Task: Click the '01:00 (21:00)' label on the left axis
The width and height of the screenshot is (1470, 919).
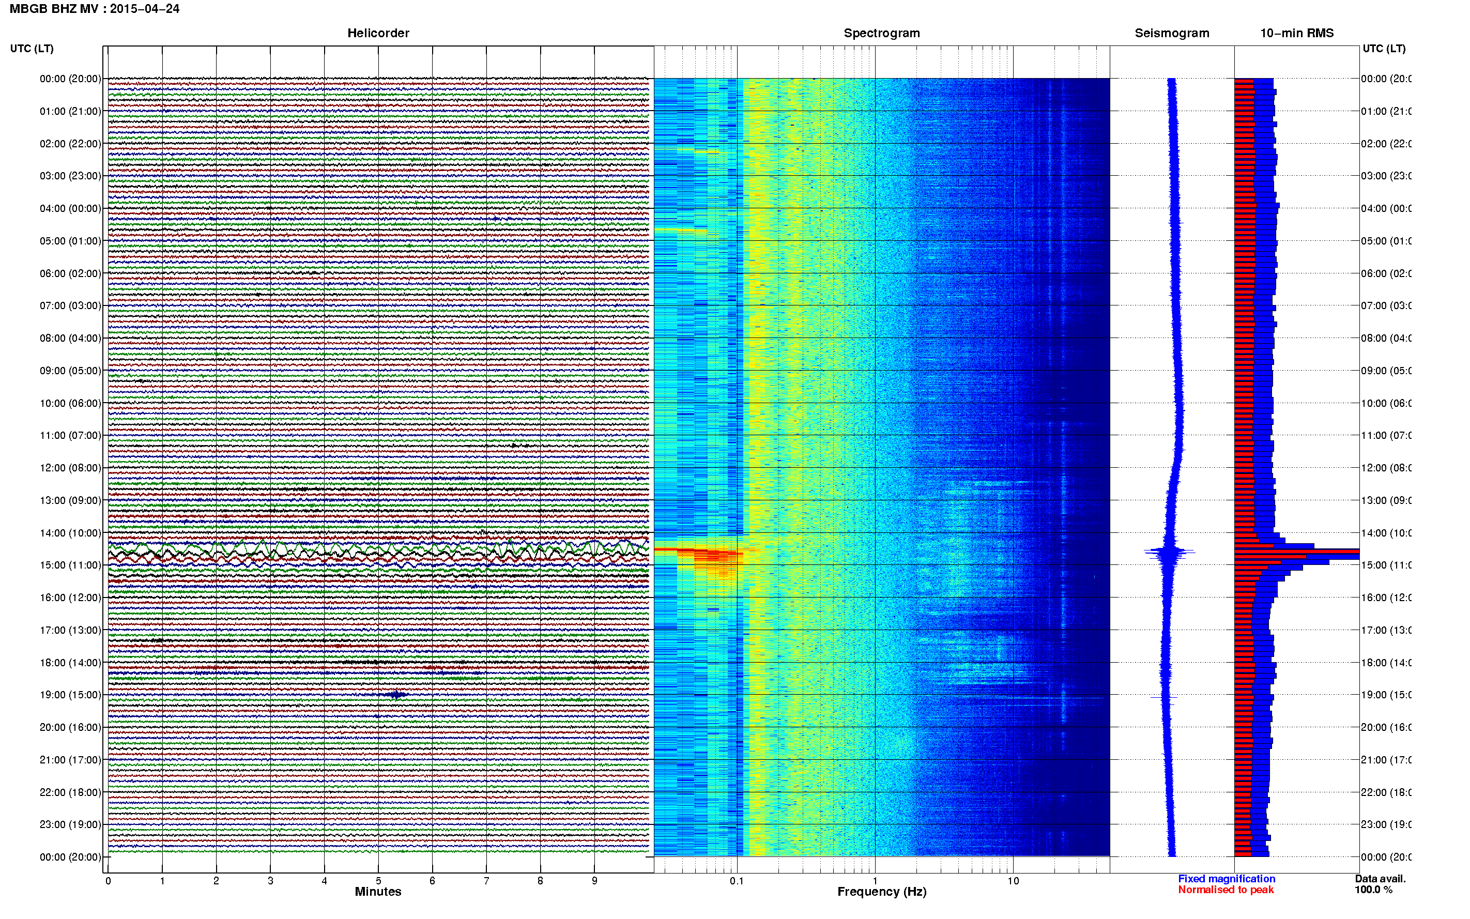Action: (x=70, y=111)
